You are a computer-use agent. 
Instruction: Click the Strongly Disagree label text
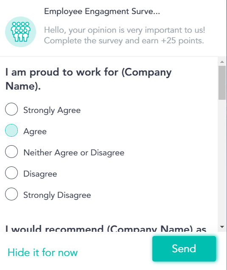[x=57, y=195]
